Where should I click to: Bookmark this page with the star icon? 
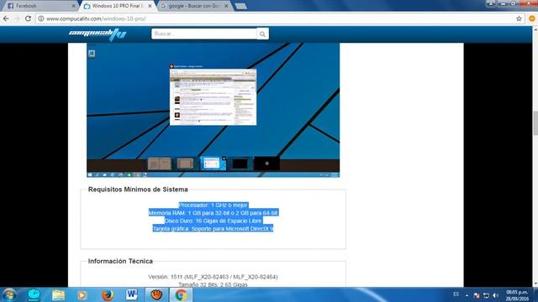(x=519, y=18)
